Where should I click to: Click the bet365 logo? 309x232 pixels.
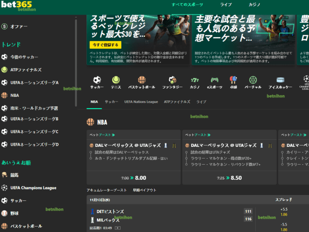16,4
